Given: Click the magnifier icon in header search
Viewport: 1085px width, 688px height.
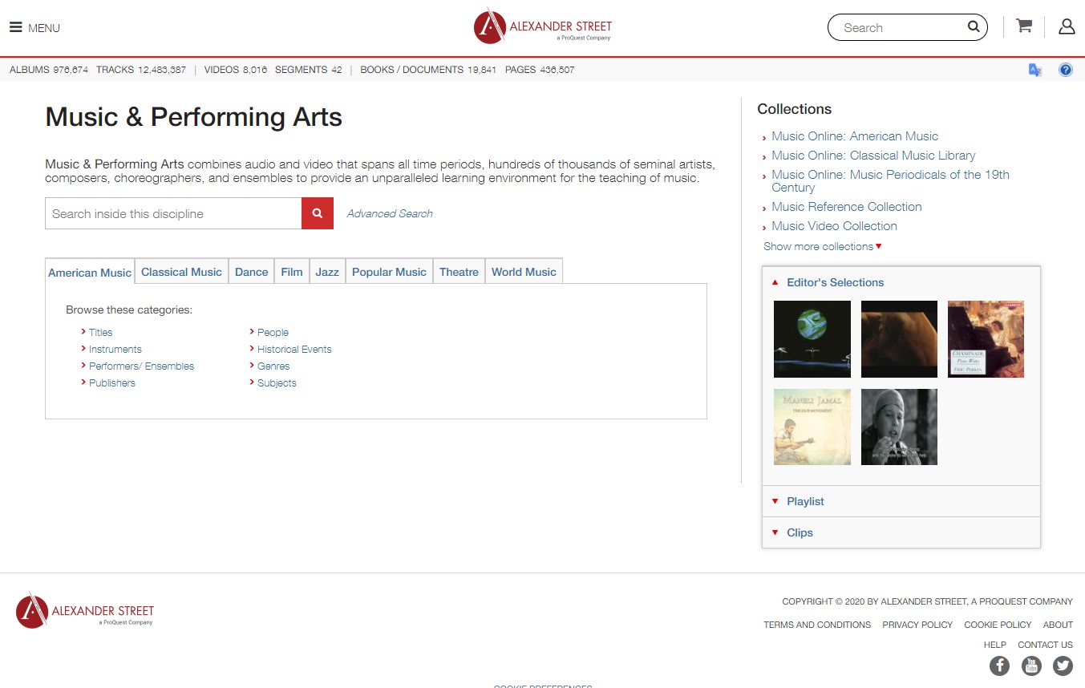Looking at the screenshot, I should [974, 27].
